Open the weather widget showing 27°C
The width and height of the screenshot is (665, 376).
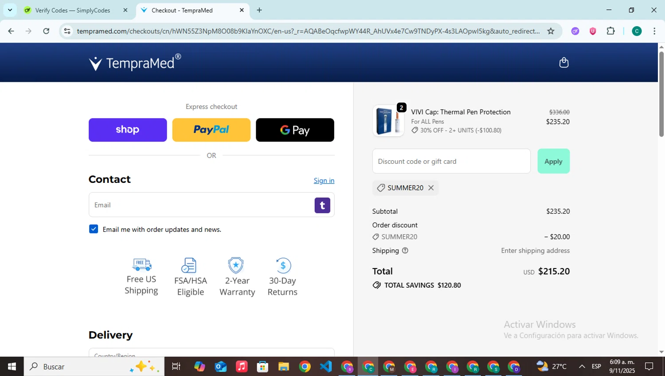552,367
